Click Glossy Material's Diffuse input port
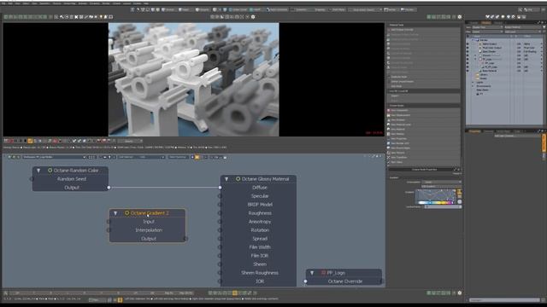The height and width of the screenshot is (307, 547). [x=220, y=188]
